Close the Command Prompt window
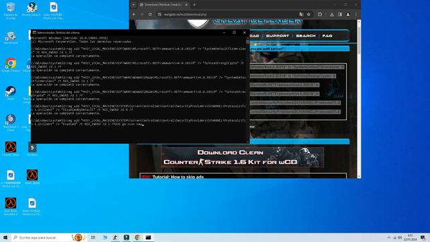 click(245, 32)
